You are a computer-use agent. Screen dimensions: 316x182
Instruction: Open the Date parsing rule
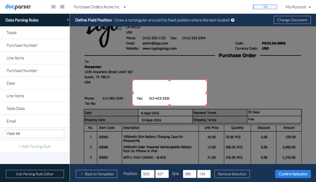click(x=11, y=83)
